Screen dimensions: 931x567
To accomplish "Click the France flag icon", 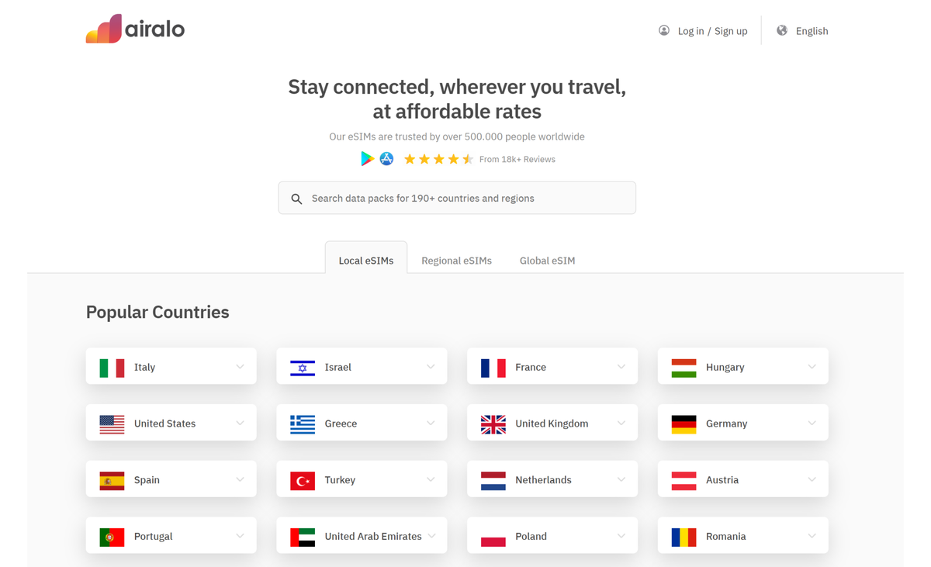I will click(x=493, y=368).
